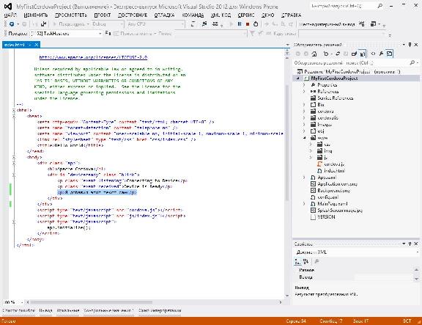Open the Окно интерпретации tab
The width and height of the screenshot is (422, 325).
point(160,310)
